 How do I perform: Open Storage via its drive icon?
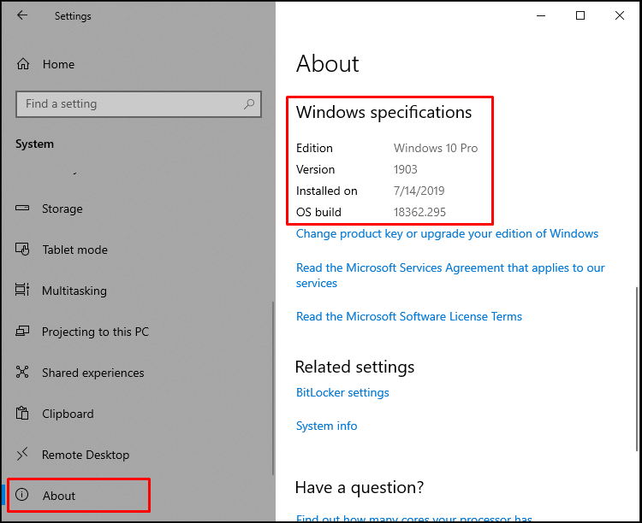(24, 209)
